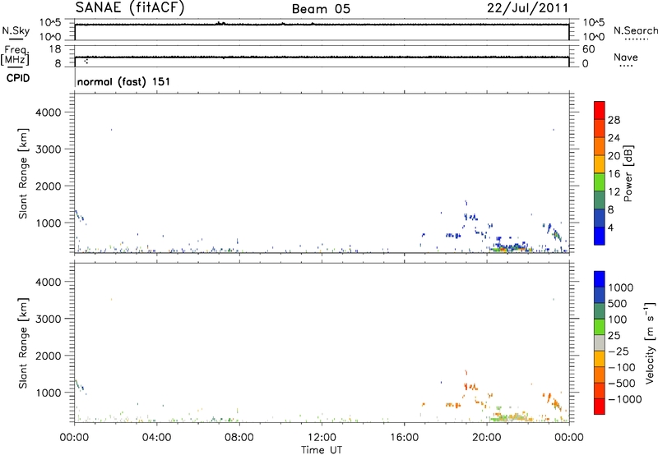Click the N.Sky legend label
Viewport: 658px width, 455px height.
point(16,30)
